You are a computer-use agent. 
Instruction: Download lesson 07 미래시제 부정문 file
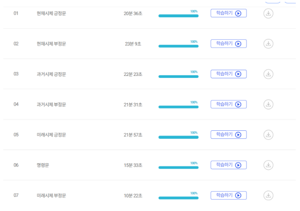[268, 195]
